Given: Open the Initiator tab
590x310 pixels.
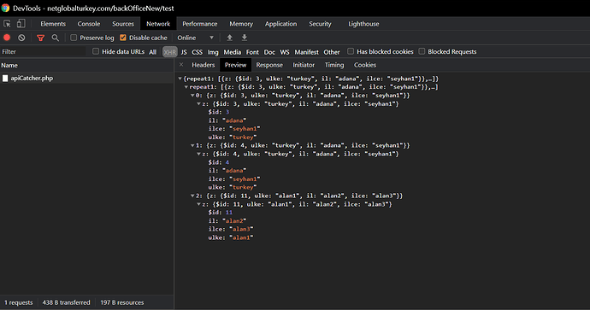Looking at the screenshot, I should [304, 65].
